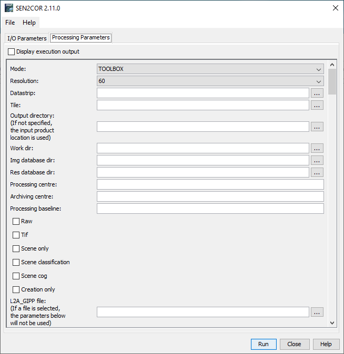Click the Work dir browse button
Image resolution: width=344 pixels, height=354 pixels.
coord(317,148)
